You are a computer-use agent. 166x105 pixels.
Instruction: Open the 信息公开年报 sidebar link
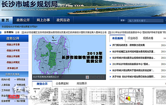click(x=13, y=50)
